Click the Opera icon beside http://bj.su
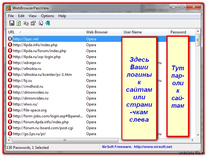 pyautogui.click(x=10, y=80)
